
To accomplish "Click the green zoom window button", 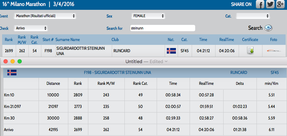I will [x=20, y=61].
